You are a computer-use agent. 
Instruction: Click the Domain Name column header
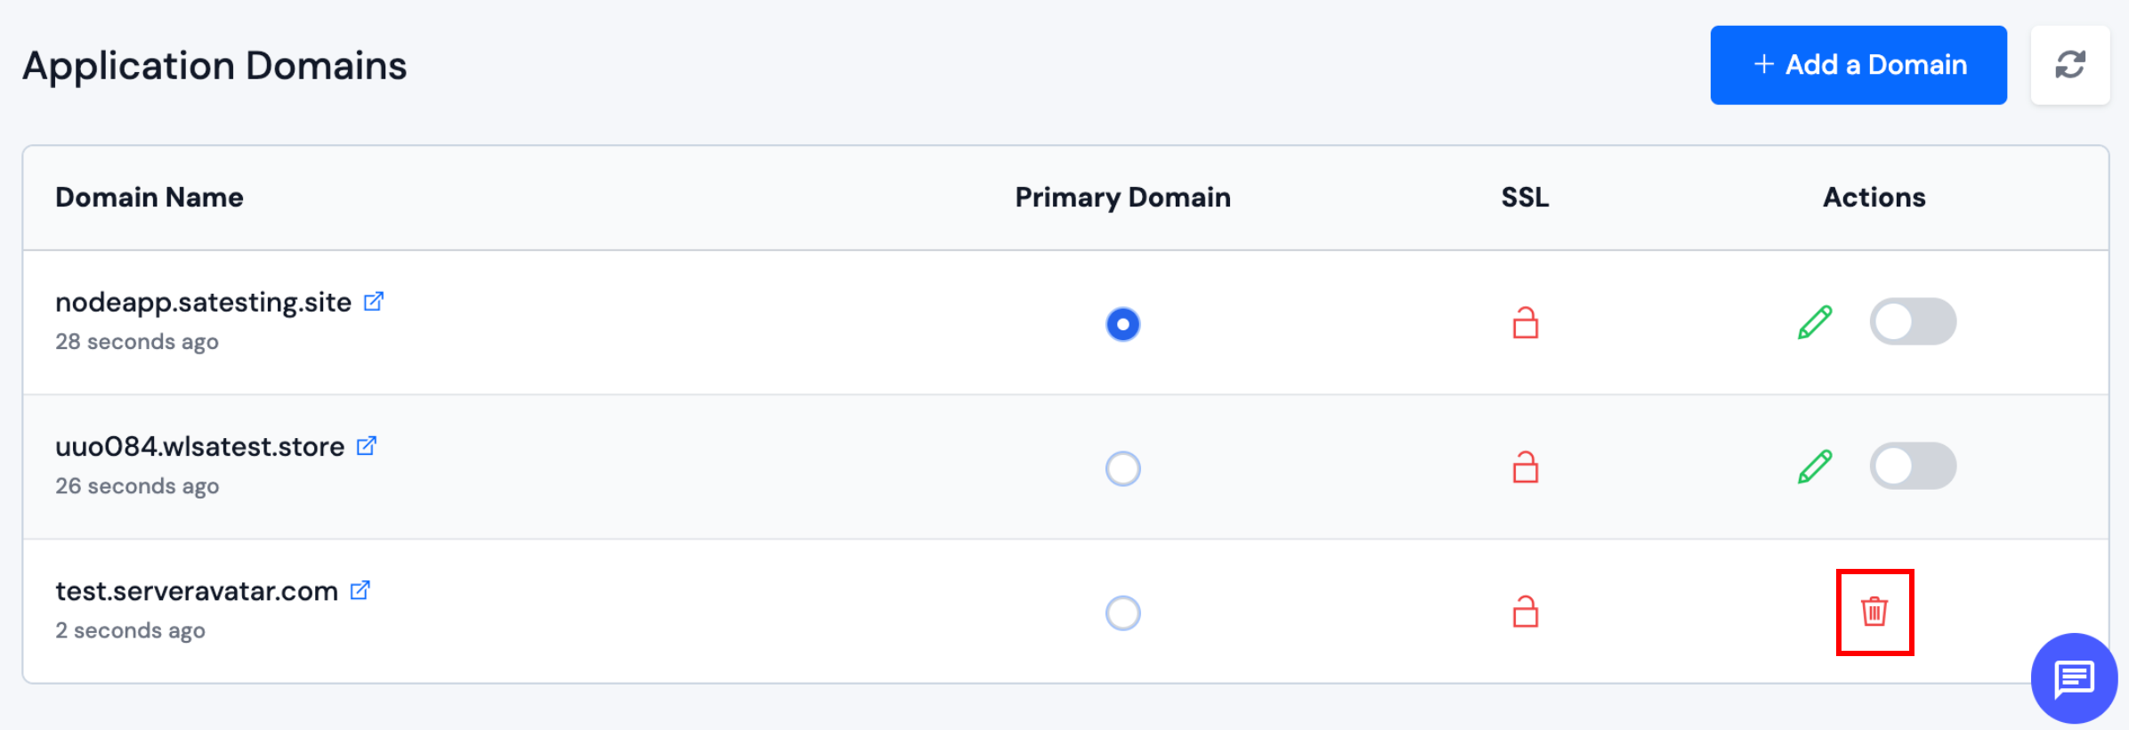point(150,197)
